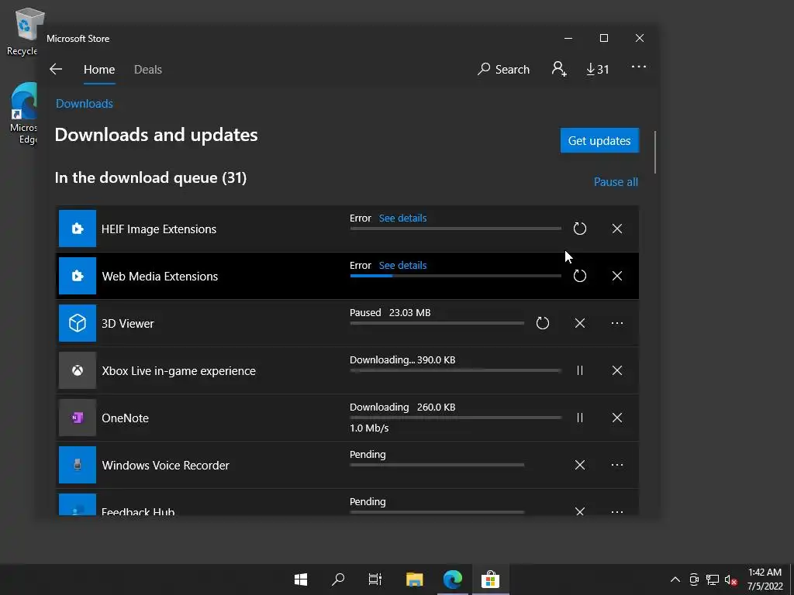
Task: Select the Web Media Extensions name
Action: (160, 277)
